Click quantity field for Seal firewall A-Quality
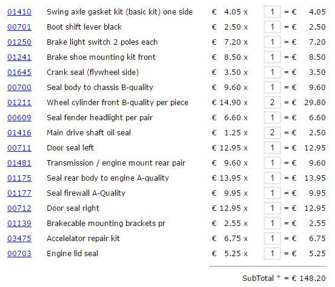Screen dimensions: 335x287 (x=272, y=193)
